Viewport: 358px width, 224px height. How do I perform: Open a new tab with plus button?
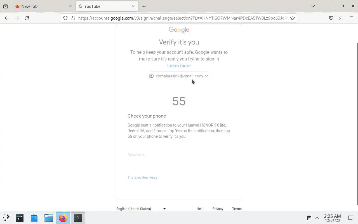(x=144, y=6)
